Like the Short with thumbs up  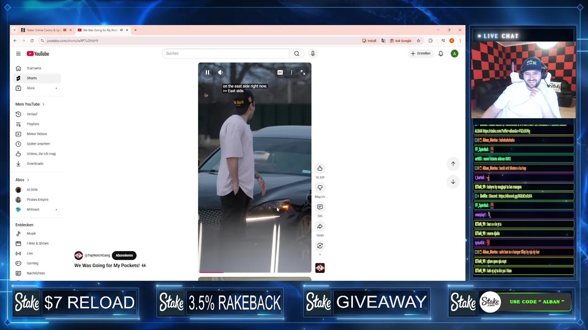(x=320, y=168)
